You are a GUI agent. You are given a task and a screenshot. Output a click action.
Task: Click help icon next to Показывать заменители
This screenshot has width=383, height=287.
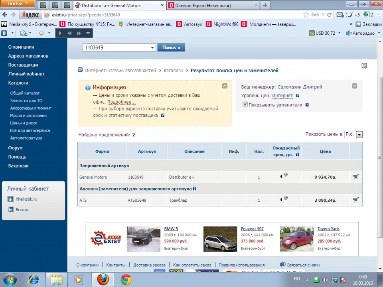pos(307,105)
